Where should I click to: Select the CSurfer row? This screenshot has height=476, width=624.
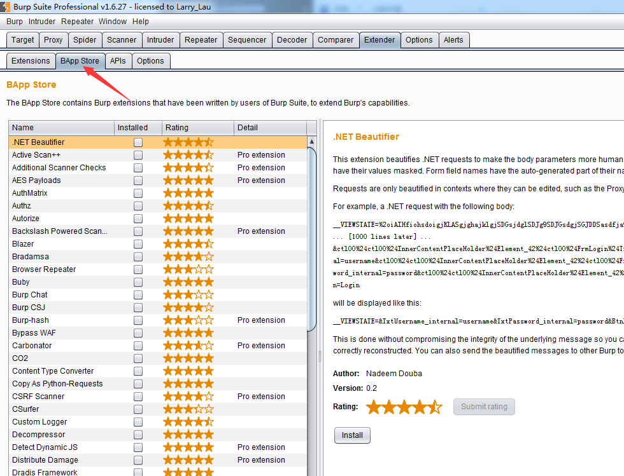click(x=158, y=409)
